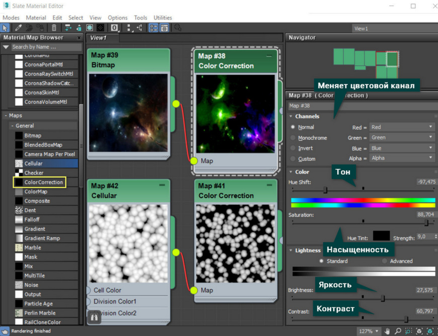Choose the Invert channel option
Image resolution: width=438 pixels, height=336 pixels.
[293, 148]
